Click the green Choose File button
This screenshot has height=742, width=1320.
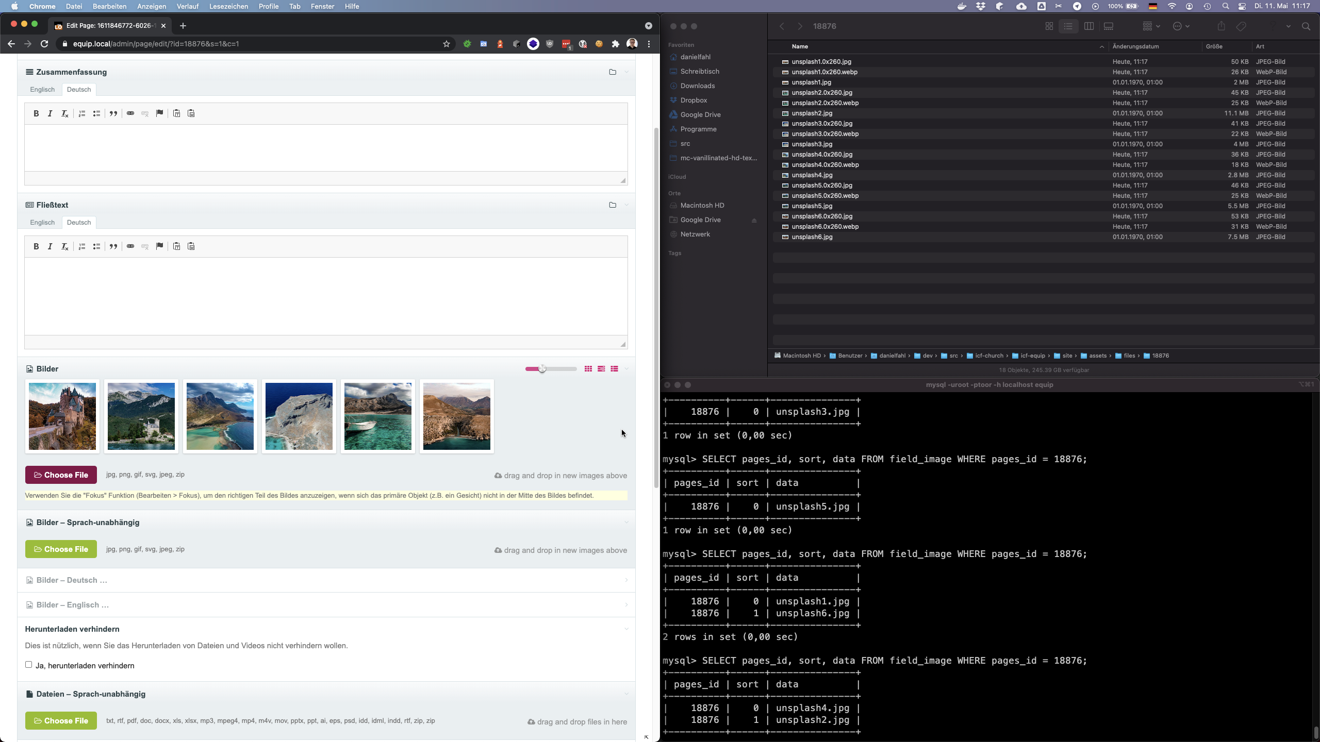61,549
